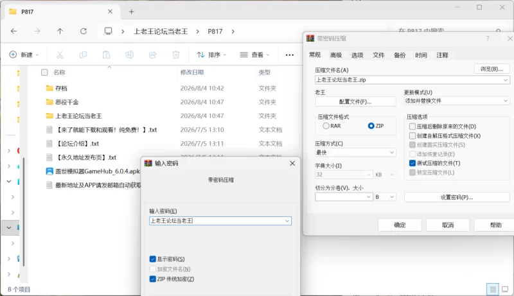Click the 恶役千金 folder icon
This screenshot has width=514, height=296.
pyautogui.click(x=49, y=102)
